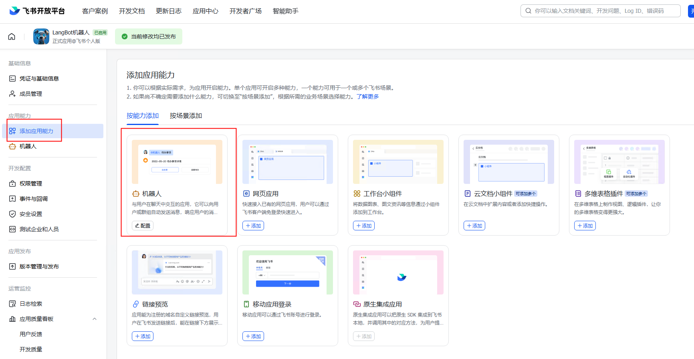Open the 移动应用登录 preview image
The height and width of the screenshot is (359, 694).
(288, 272)
